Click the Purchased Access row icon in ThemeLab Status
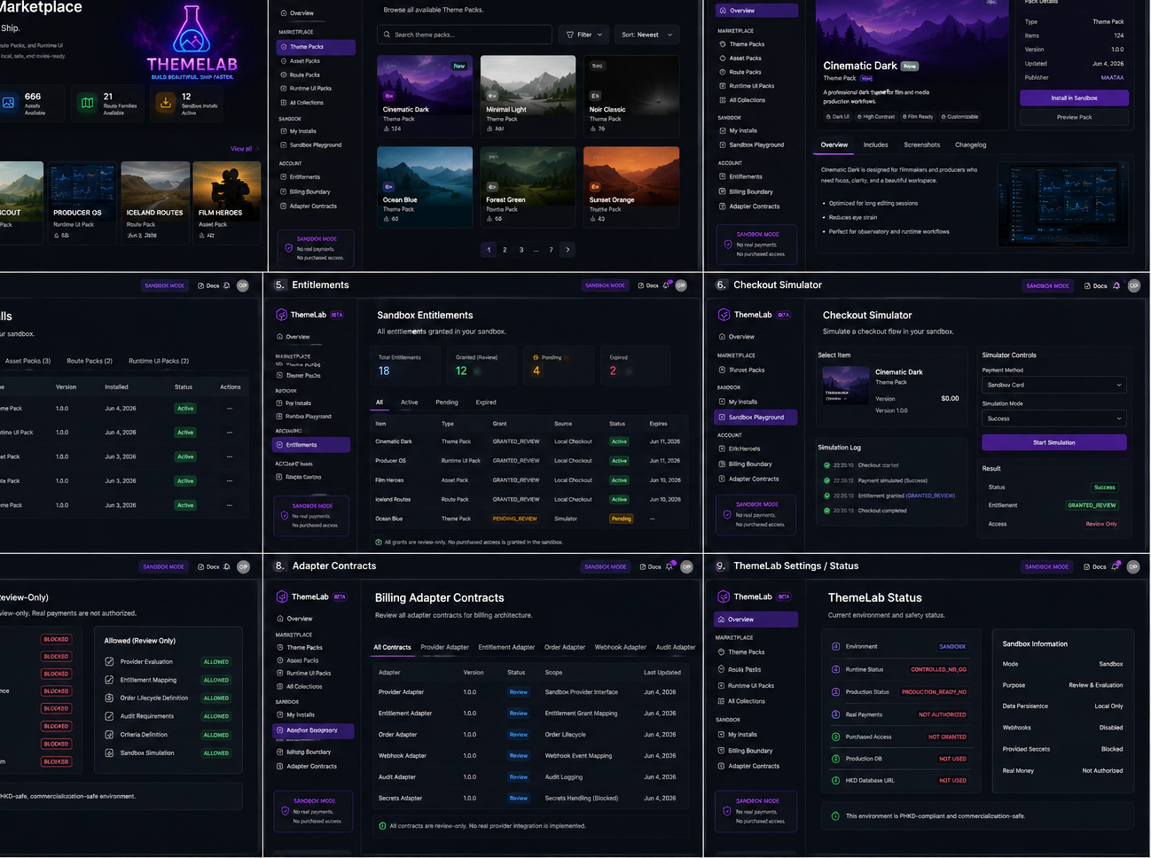Image resolution: width=1151 pixels, height=858 pixels. pyautogui.click(x=835, y=737)
